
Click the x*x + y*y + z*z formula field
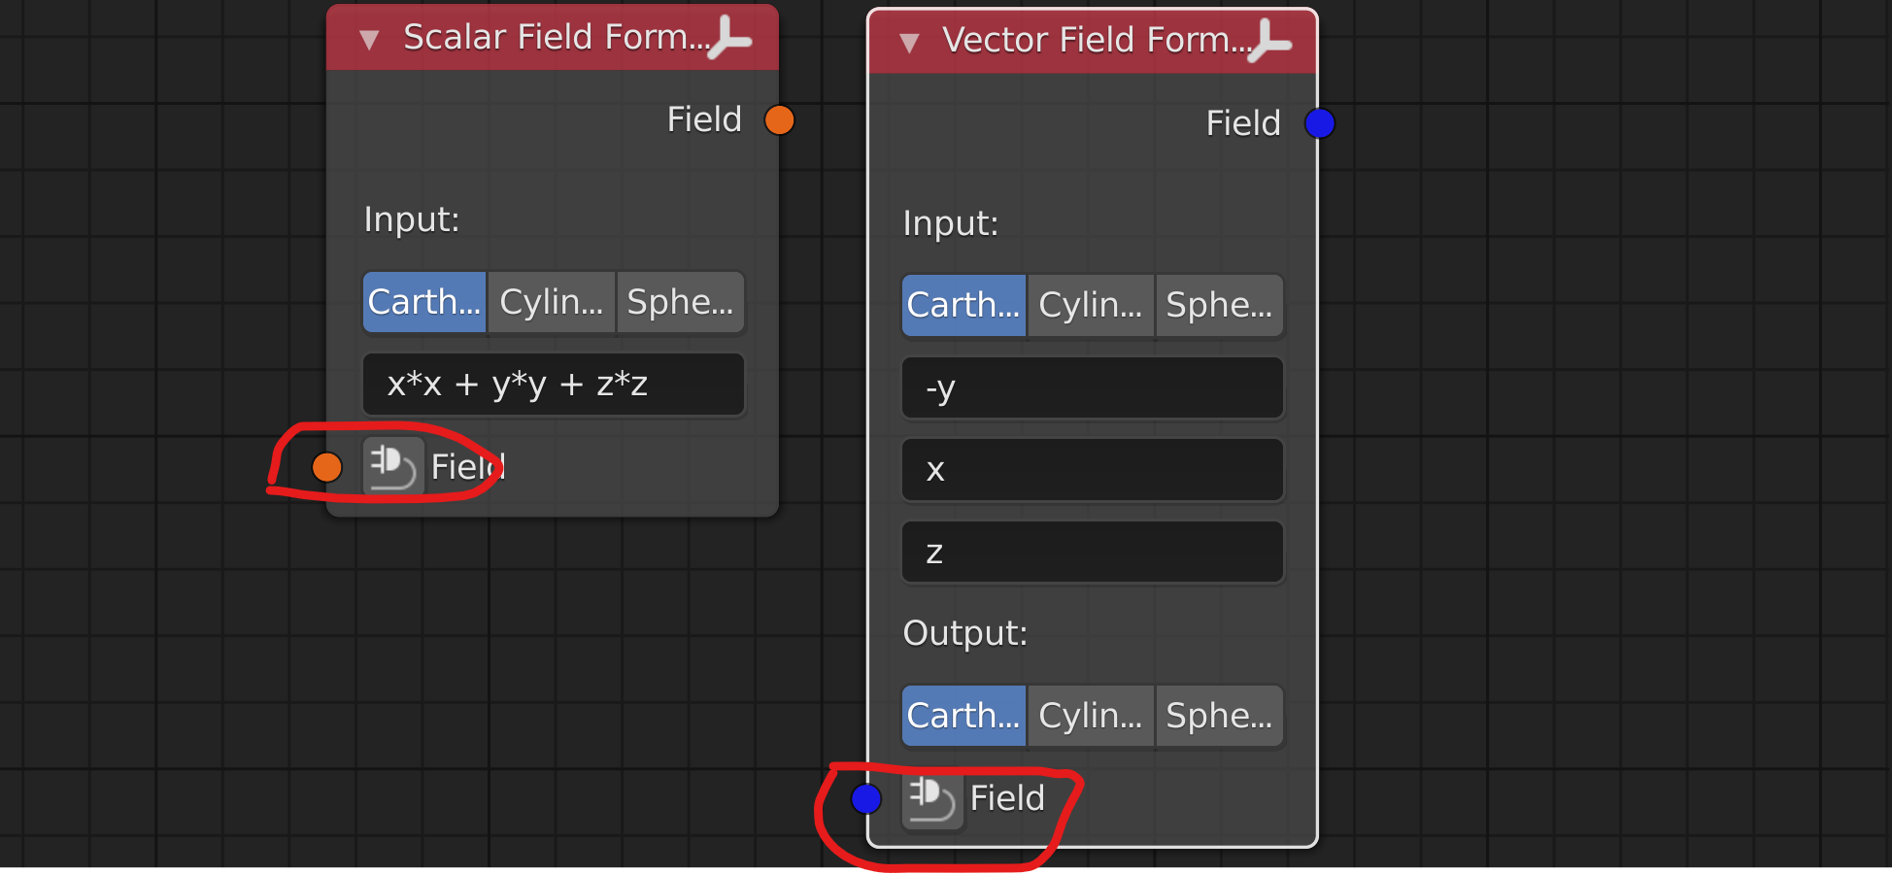pos(554,385)
